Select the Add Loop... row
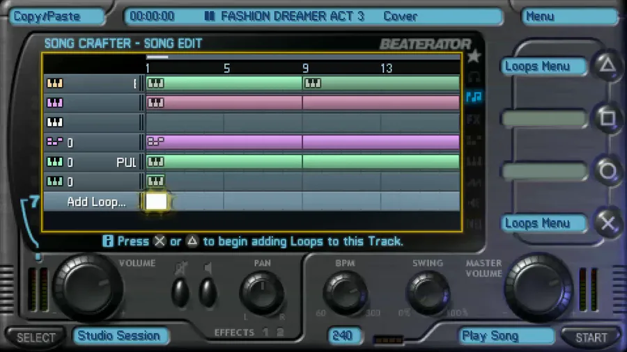 [x=251, y=201]
